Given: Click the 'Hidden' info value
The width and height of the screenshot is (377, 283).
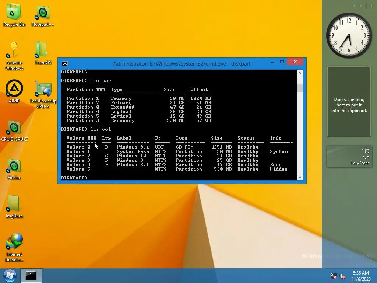Looking at the screenshot, I should point(279,169).
